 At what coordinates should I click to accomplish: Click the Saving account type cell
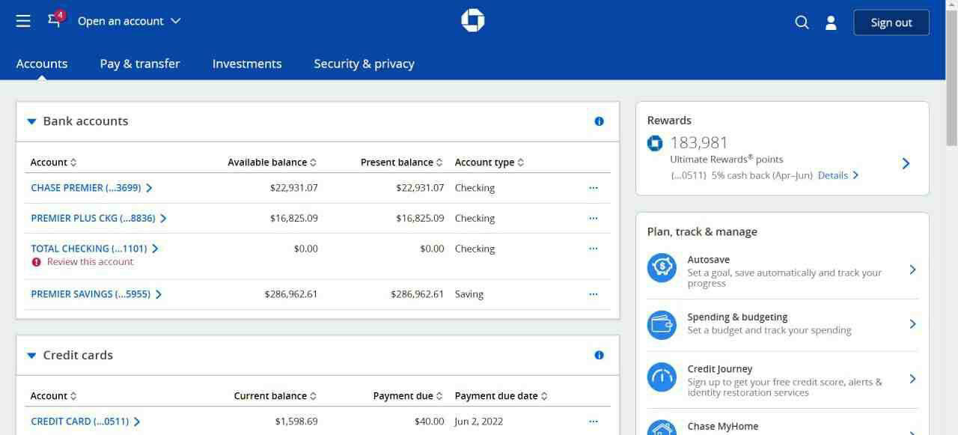(469, 294)
